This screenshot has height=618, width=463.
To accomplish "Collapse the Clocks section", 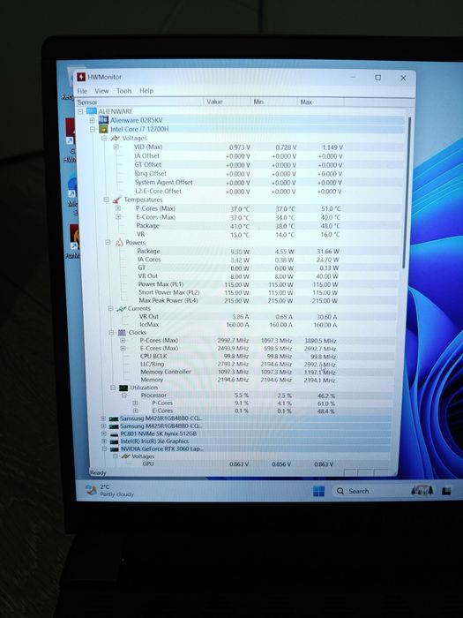I will coord(111,332).
